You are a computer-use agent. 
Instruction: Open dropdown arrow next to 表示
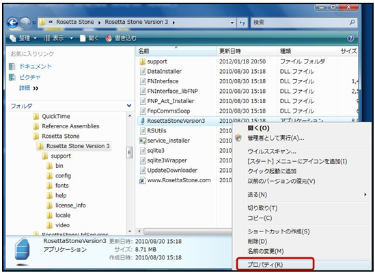point(71,38)
